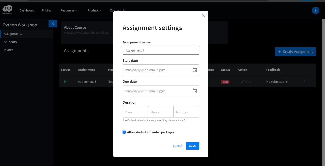
Task: Click the Duration Days field
Action: coord(135,112)
